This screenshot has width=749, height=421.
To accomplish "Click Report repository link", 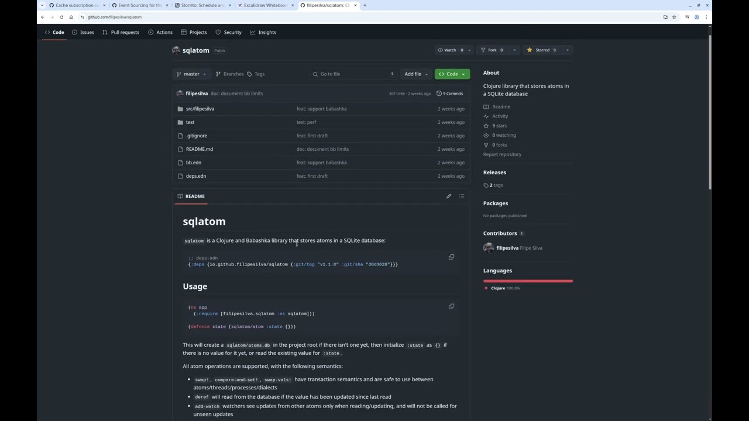I will 502,154.
